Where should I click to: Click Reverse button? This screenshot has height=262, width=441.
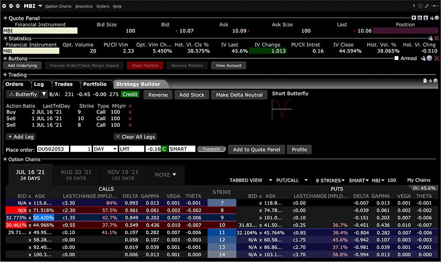(x=158, y=95)
